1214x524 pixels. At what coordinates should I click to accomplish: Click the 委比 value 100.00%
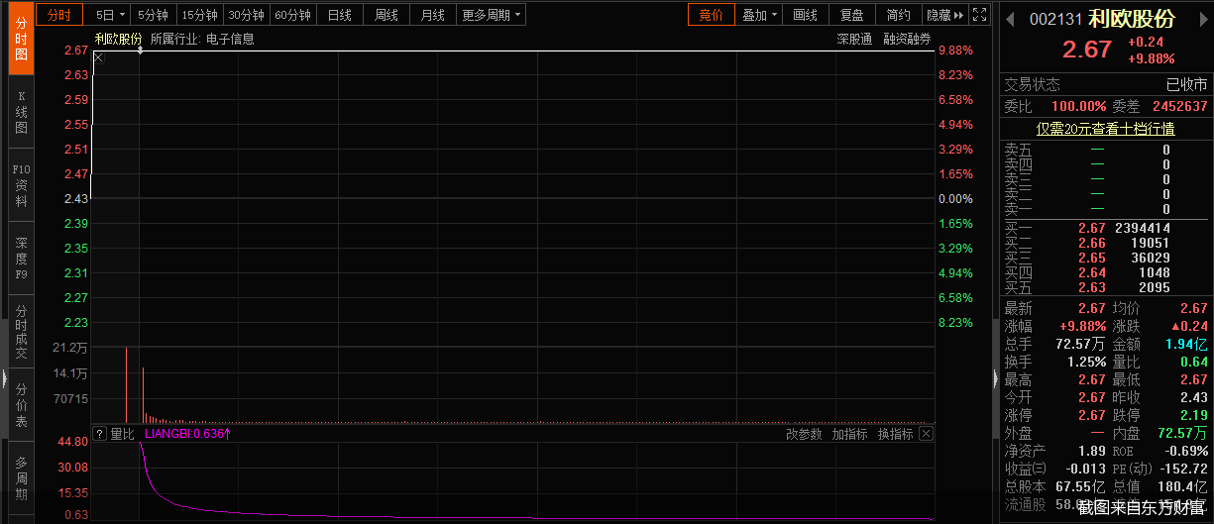coord(1079,106)
